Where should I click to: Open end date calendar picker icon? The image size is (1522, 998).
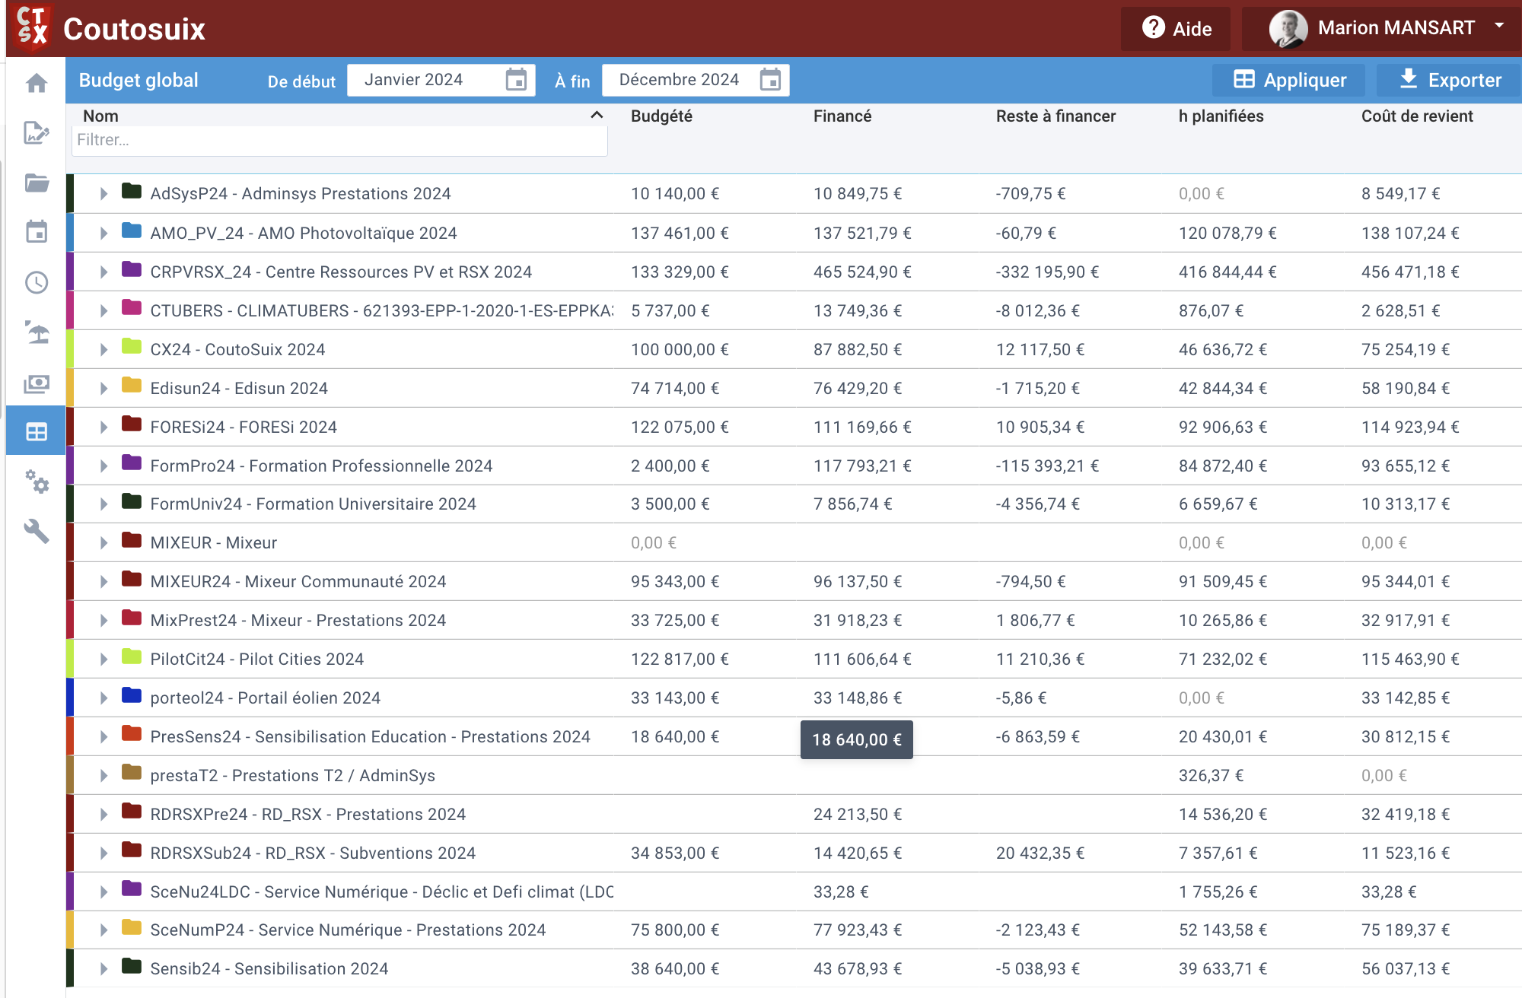(x=770, y=80)
